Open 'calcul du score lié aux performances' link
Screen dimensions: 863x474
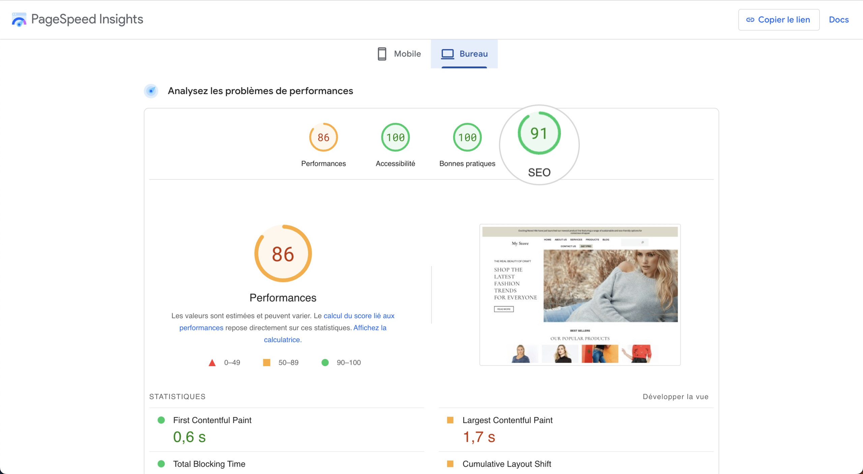tap(359, 316)
